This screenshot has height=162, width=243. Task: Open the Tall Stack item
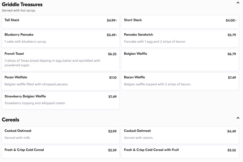coord(61,22)
